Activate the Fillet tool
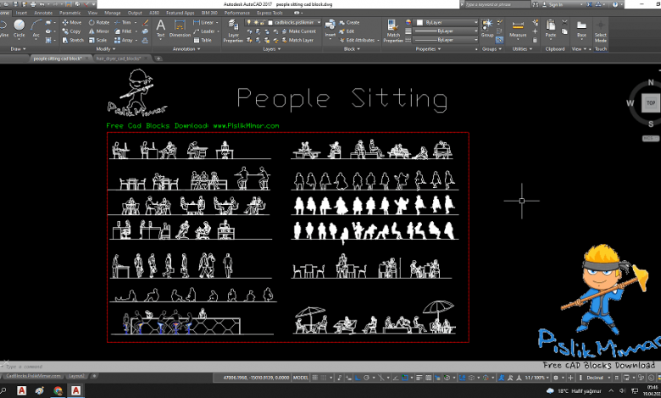This screenshot has width=661, height=398. (x=123, y=31)
